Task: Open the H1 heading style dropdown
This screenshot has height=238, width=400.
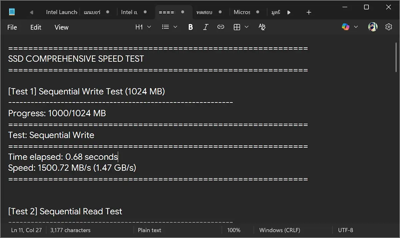Action: pos(143,27)
